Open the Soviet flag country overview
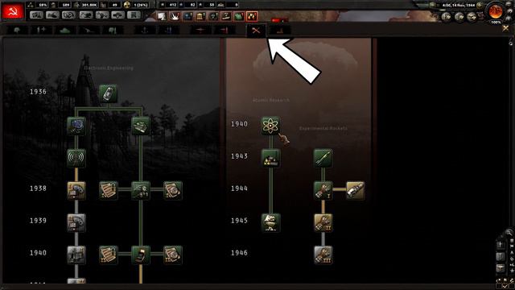This screenshot has height=290, width=515. (x=13, y=11)
